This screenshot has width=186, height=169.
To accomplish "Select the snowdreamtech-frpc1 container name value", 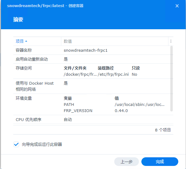I will pyautogui.click(x=86, y=50).
